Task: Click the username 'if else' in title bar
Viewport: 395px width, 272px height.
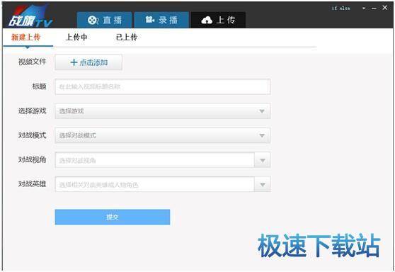Action: 340,8
